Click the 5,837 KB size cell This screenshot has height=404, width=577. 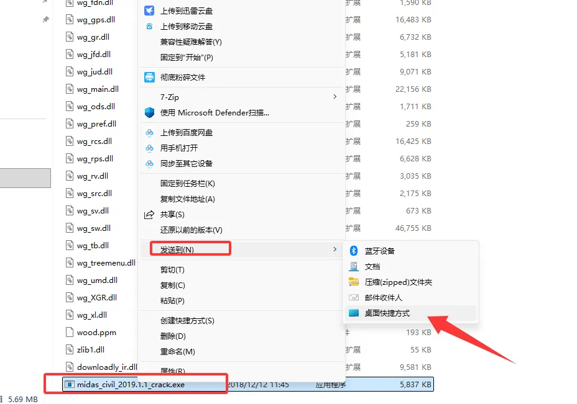(x=415, y=385)
